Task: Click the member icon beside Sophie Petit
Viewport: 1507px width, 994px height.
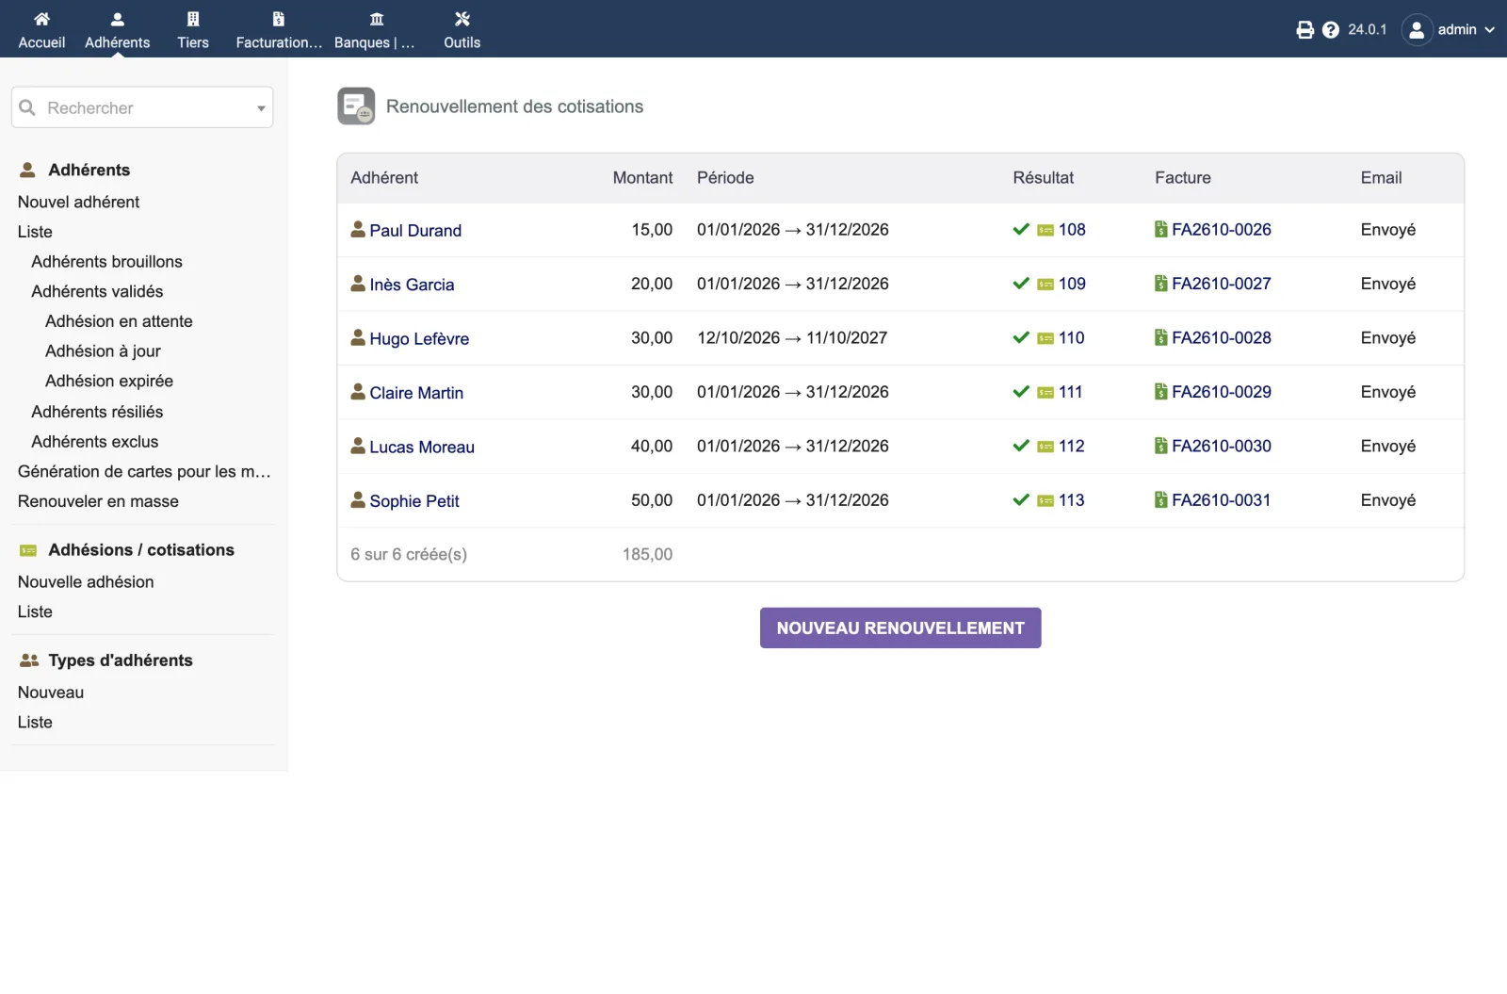Action: click(x=358, y=500)
